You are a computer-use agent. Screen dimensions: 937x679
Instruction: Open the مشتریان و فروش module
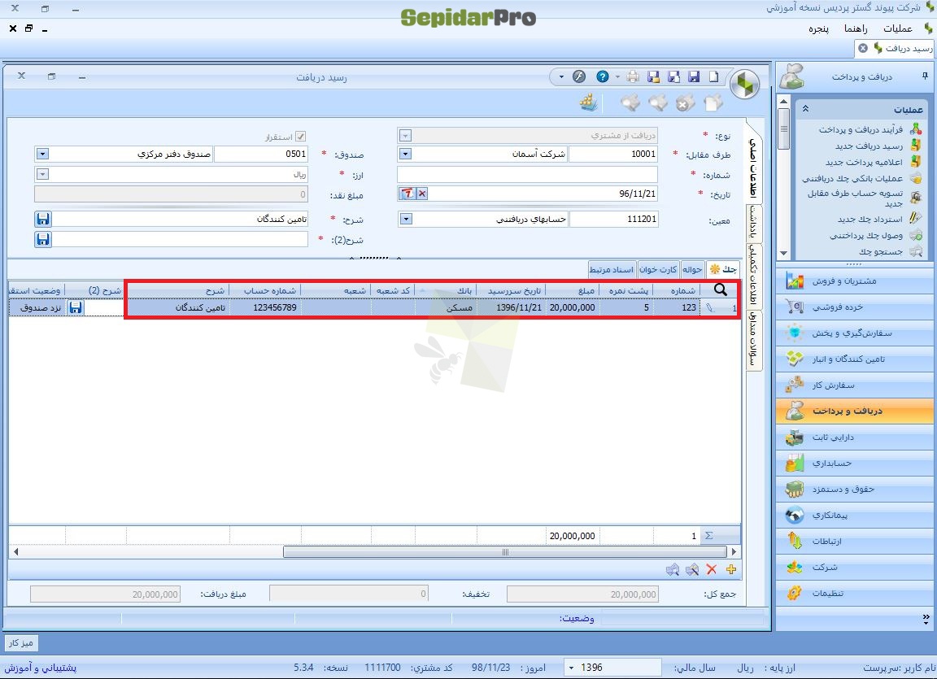click(x=855, y=281)
